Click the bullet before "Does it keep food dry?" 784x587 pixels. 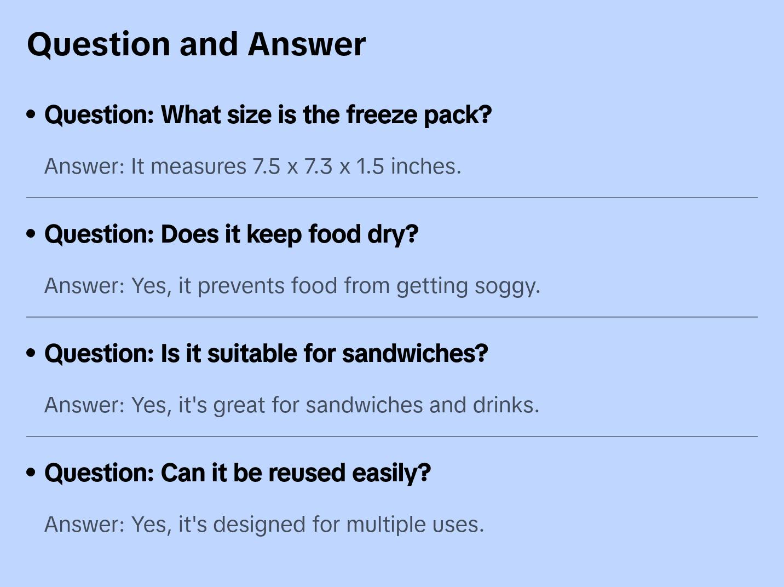coord(31,234)
